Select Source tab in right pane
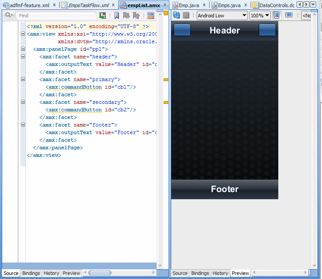This screenshot has width=322, height=279. [180, 273]
